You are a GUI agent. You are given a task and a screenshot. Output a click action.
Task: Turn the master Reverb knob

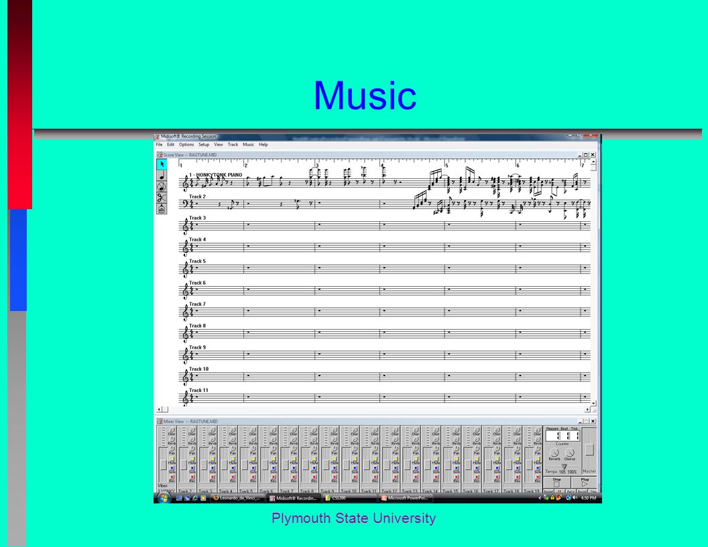pos(554,452)
